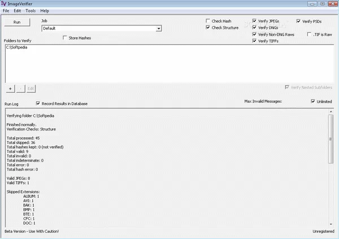Screen dimensions: 339x239
Task: Enable the Store Hashes checkbox
Action: pos(64,38)
